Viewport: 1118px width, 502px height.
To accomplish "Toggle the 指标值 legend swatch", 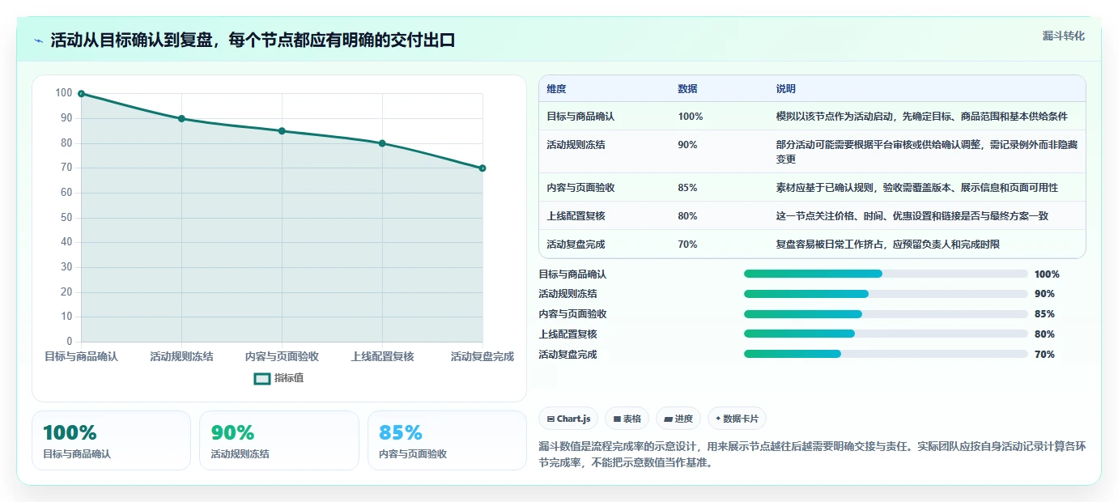I will point(262,378).
